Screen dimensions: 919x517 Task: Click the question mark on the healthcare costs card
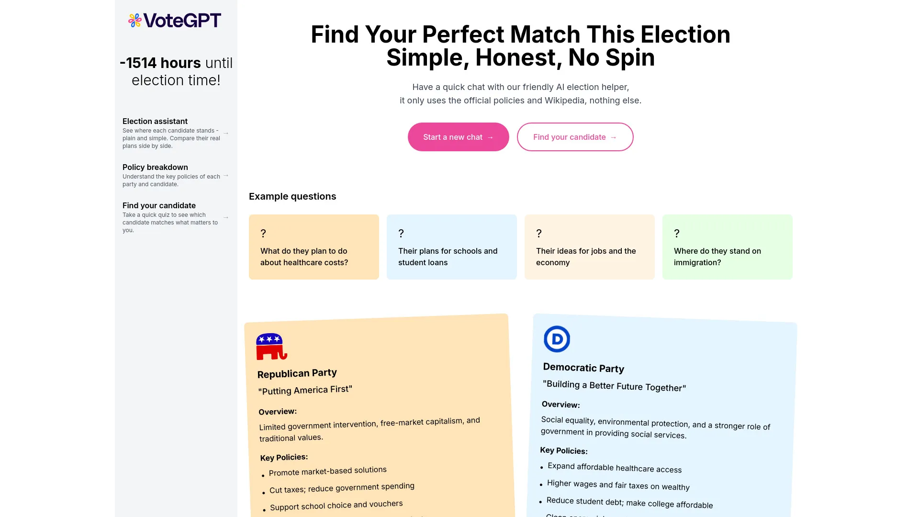(263, 233)
